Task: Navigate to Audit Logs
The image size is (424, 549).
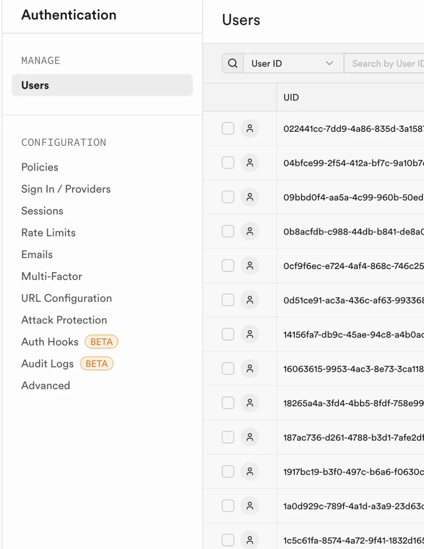Action: [48, 364]
